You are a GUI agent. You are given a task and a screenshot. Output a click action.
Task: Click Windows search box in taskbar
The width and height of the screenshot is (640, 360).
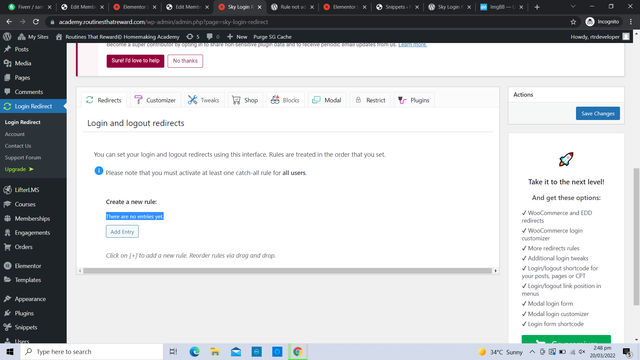92,352
